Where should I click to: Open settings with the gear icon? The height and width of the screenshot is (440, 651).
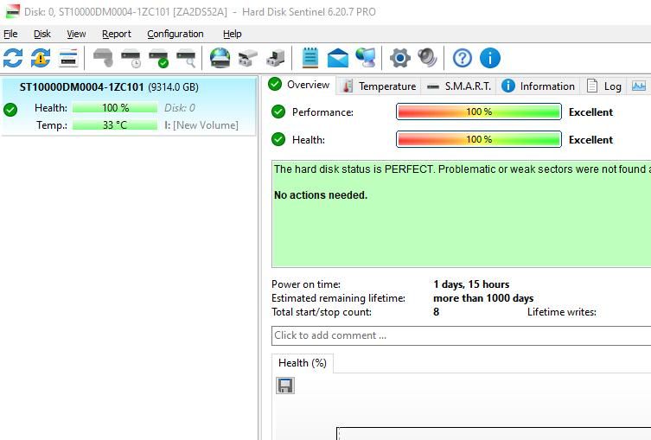[x=399, y=58]
